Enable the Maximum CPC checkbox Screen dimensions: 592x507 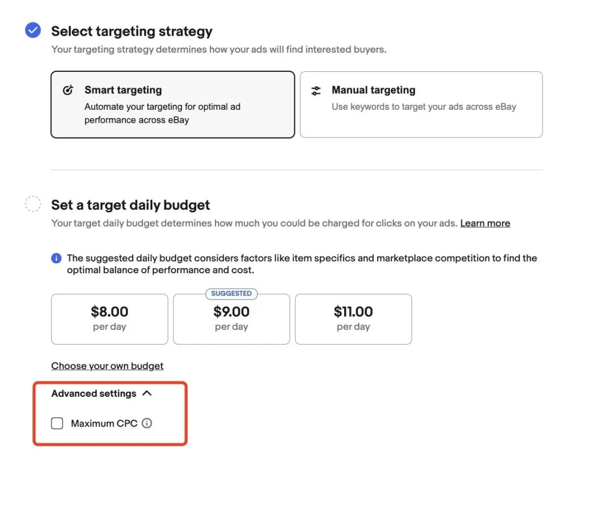click(57, 423)
